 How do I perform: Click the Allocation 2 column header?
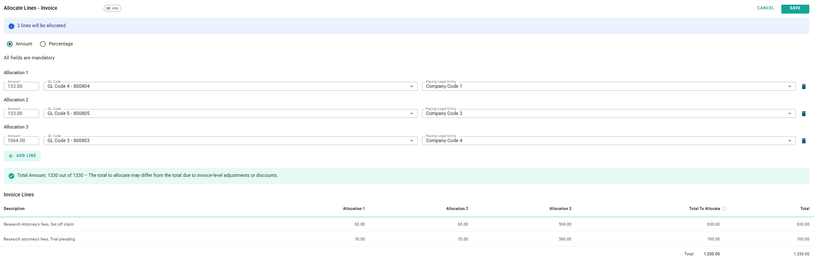[x=457, y=209]
